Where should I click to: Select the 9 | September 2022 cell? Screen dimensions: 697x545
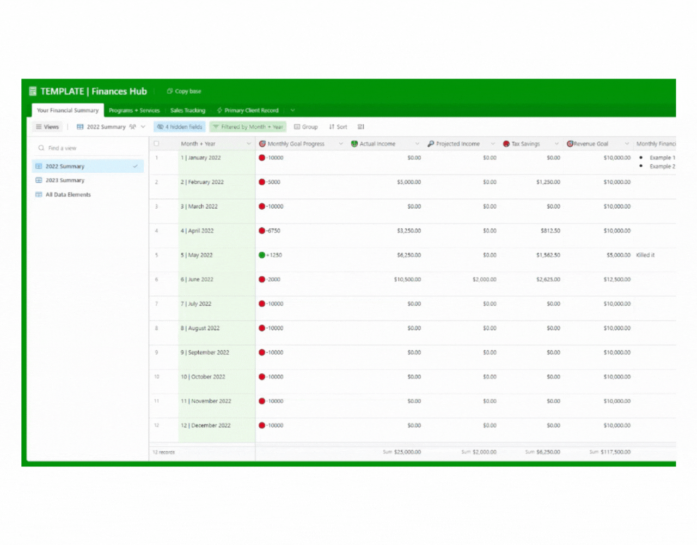pos(217,357)
